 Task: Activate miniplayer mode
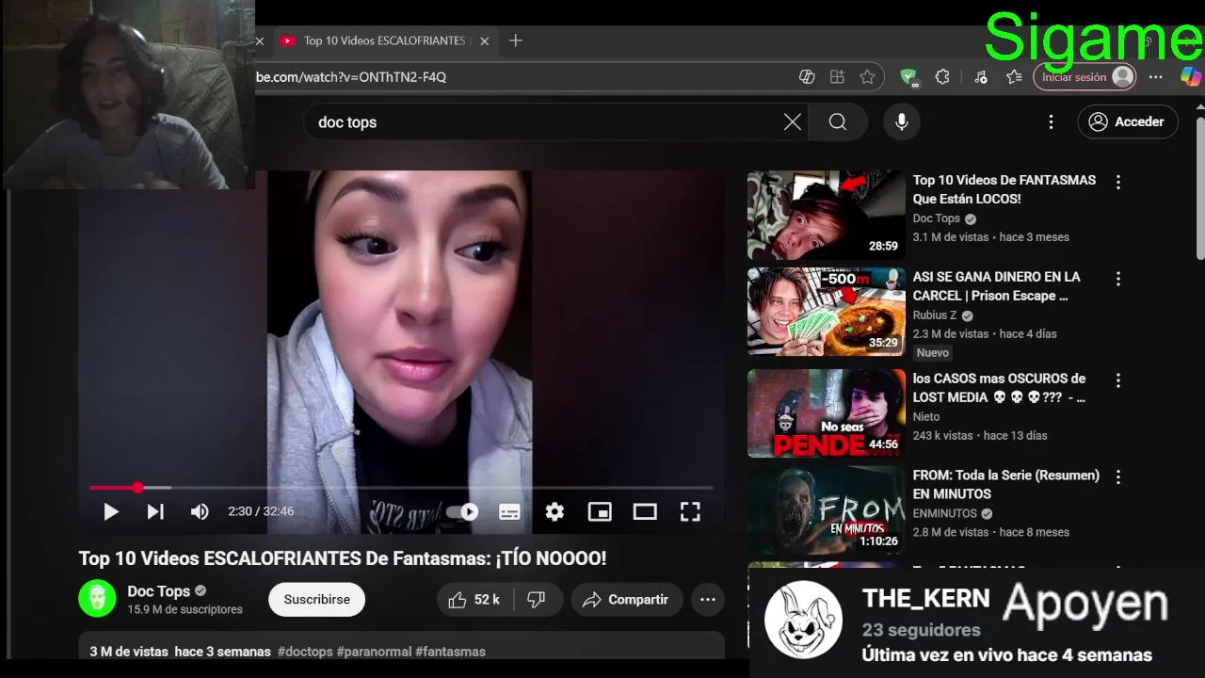[x=600, y=511]
